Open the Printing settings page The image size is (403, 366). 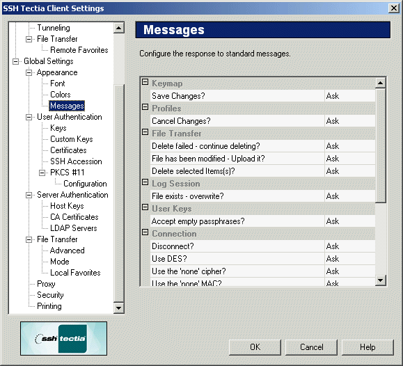coord(49,306)
